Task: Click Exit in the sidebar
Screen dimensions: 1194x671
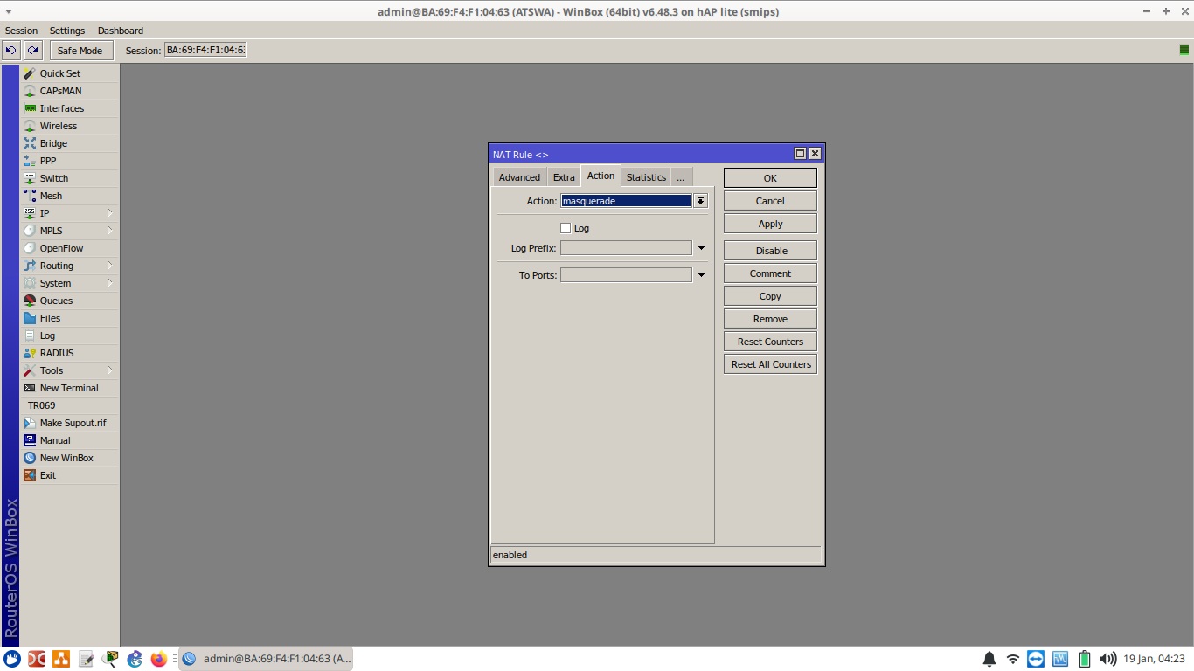Action: click(69, 475)
